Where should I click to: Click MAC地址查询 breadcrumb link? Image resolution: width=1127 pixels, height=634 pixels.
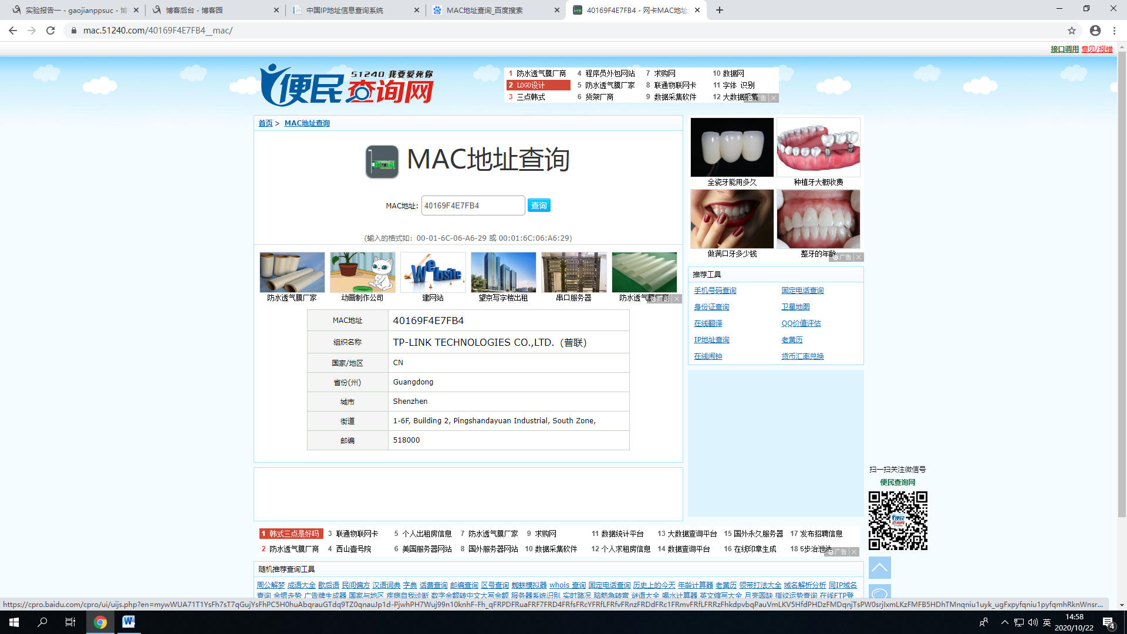click(307, 123)
